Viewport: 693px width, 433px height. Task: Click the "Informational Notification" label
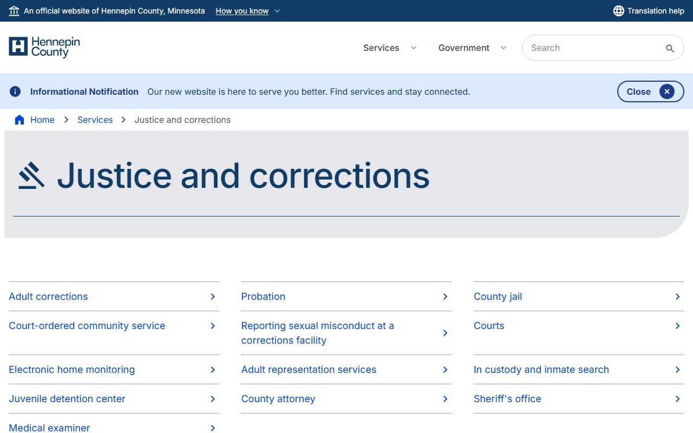coord(84,91)
